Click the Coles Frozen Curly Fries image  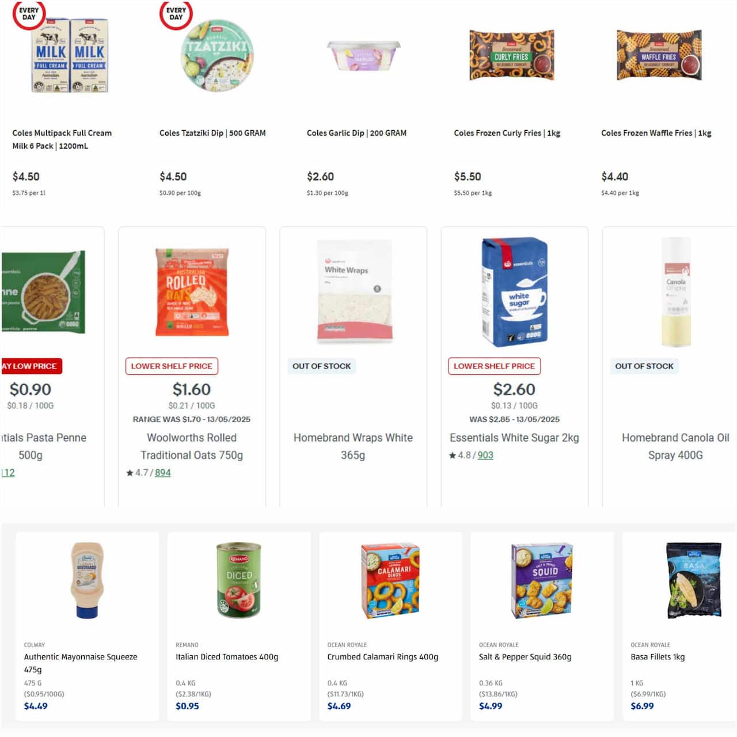(511, 55)
